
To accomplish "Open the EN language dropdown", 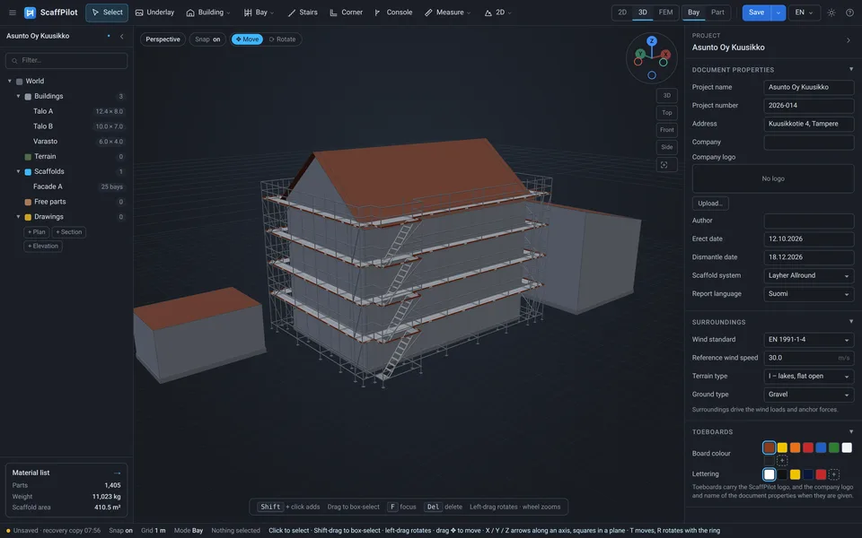I will [804, 12].
